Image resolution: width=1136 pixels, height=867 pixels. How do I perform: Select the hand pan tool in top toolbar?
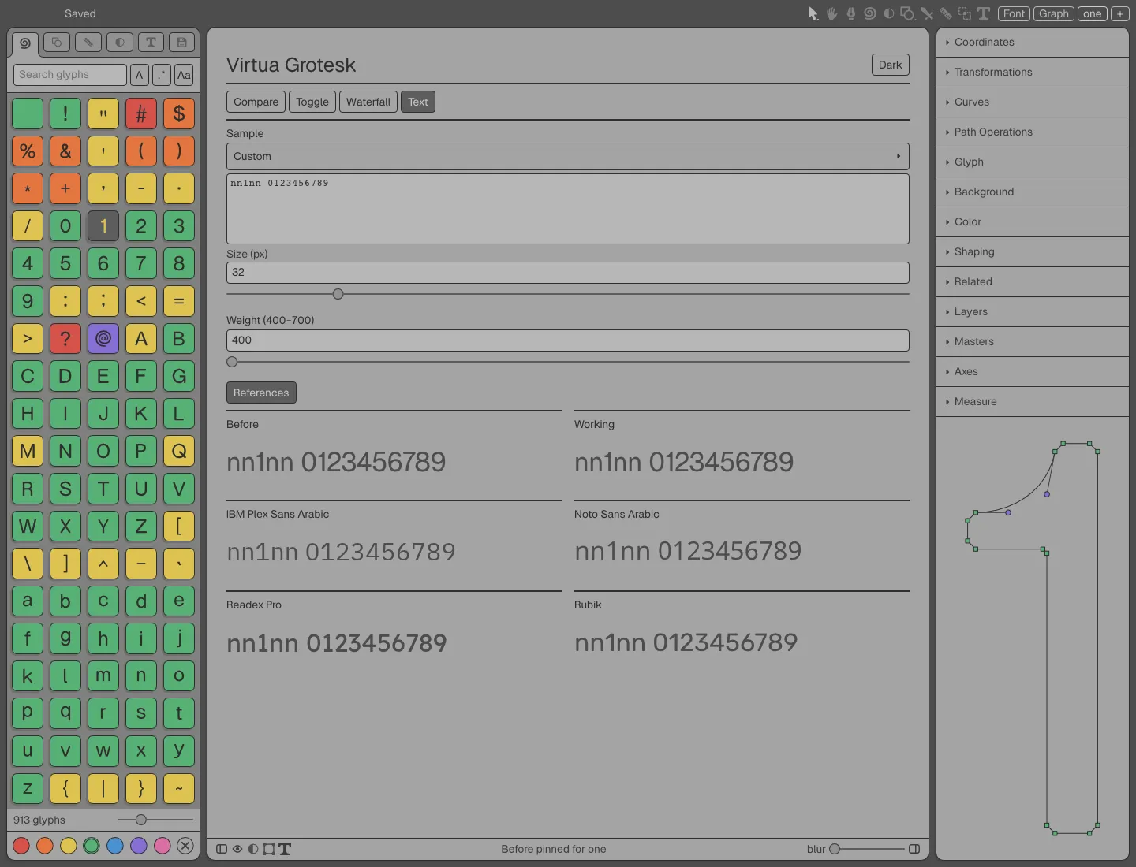pyautogui.click(x=832, y=13)
